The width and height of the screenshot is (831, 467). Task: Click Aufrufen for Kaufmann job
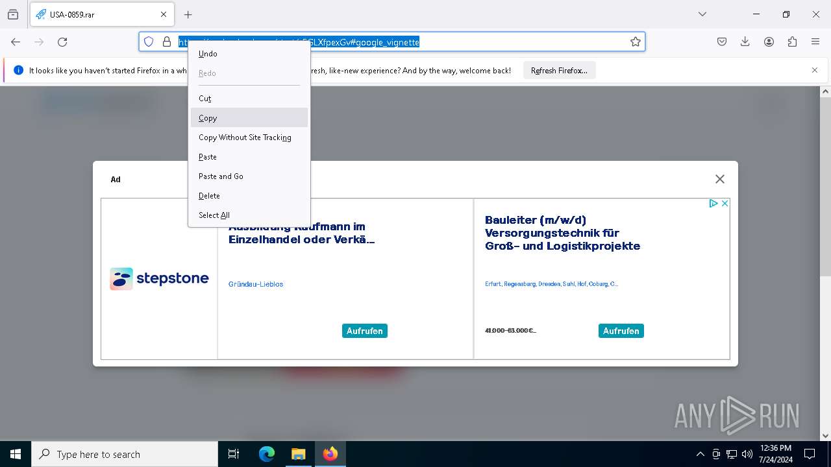click(365, 331)
